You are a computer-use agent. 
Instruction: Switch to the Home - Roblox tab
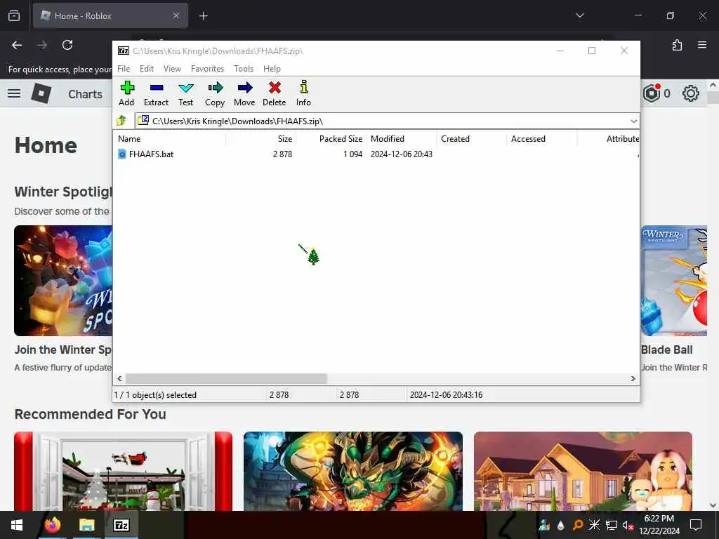110,15
